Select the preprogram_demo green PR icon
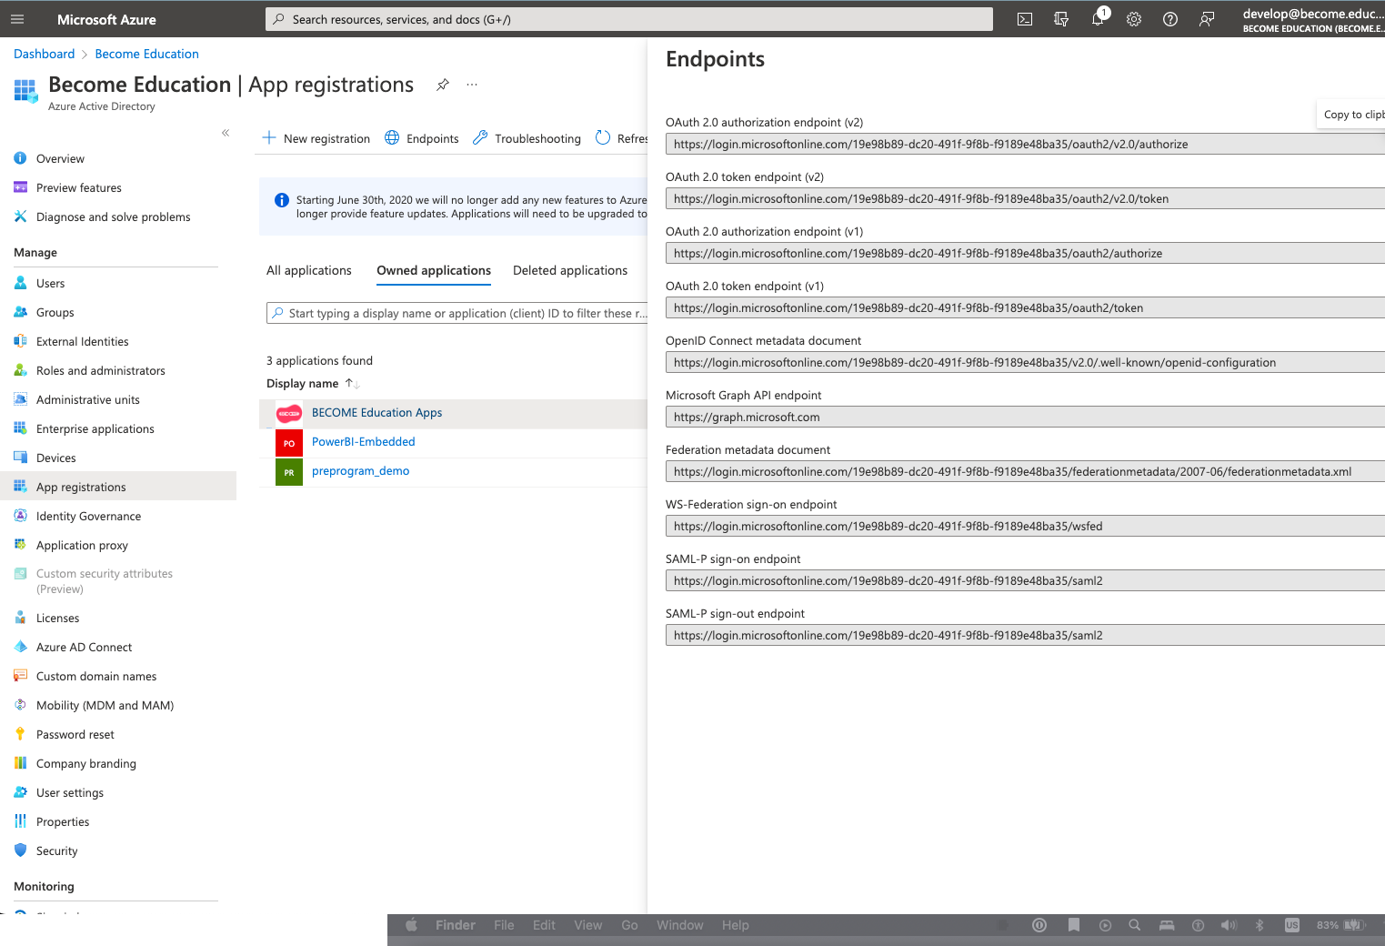Viewport: 1385px width, 946px height. tap(289, 472)
